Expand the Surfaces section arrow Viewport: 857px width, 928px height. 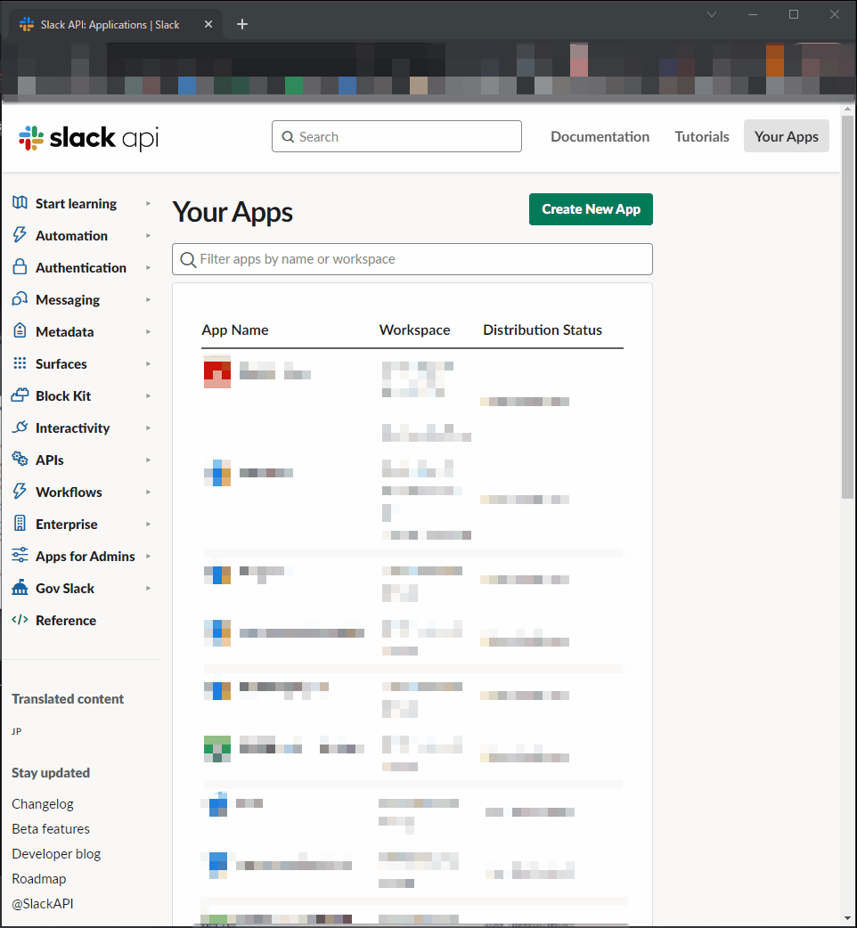point(148,363)
